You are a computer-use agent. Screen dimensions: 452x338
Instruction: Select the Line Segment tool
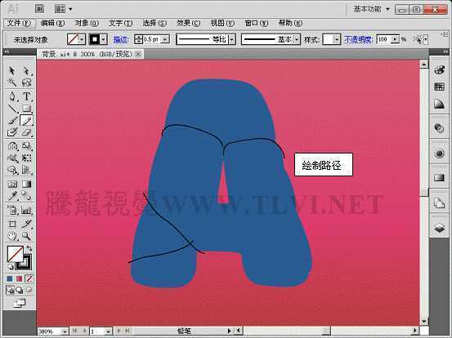pyautogui.click(x=11, y=109)
